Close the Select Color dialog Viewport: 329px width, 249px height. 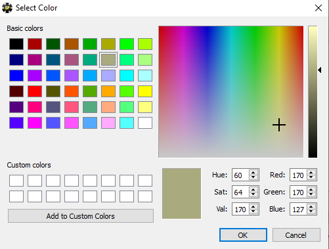click(318, 8)
